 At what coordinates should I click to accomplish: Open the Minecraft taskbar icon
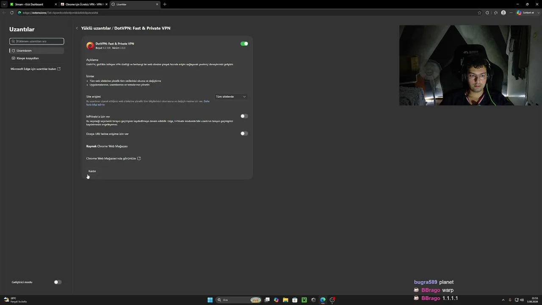pos(304,300)
